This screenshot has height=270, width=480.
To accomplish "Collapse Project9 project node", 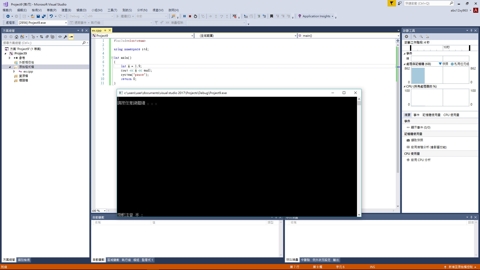I will [x=5, y=53].
